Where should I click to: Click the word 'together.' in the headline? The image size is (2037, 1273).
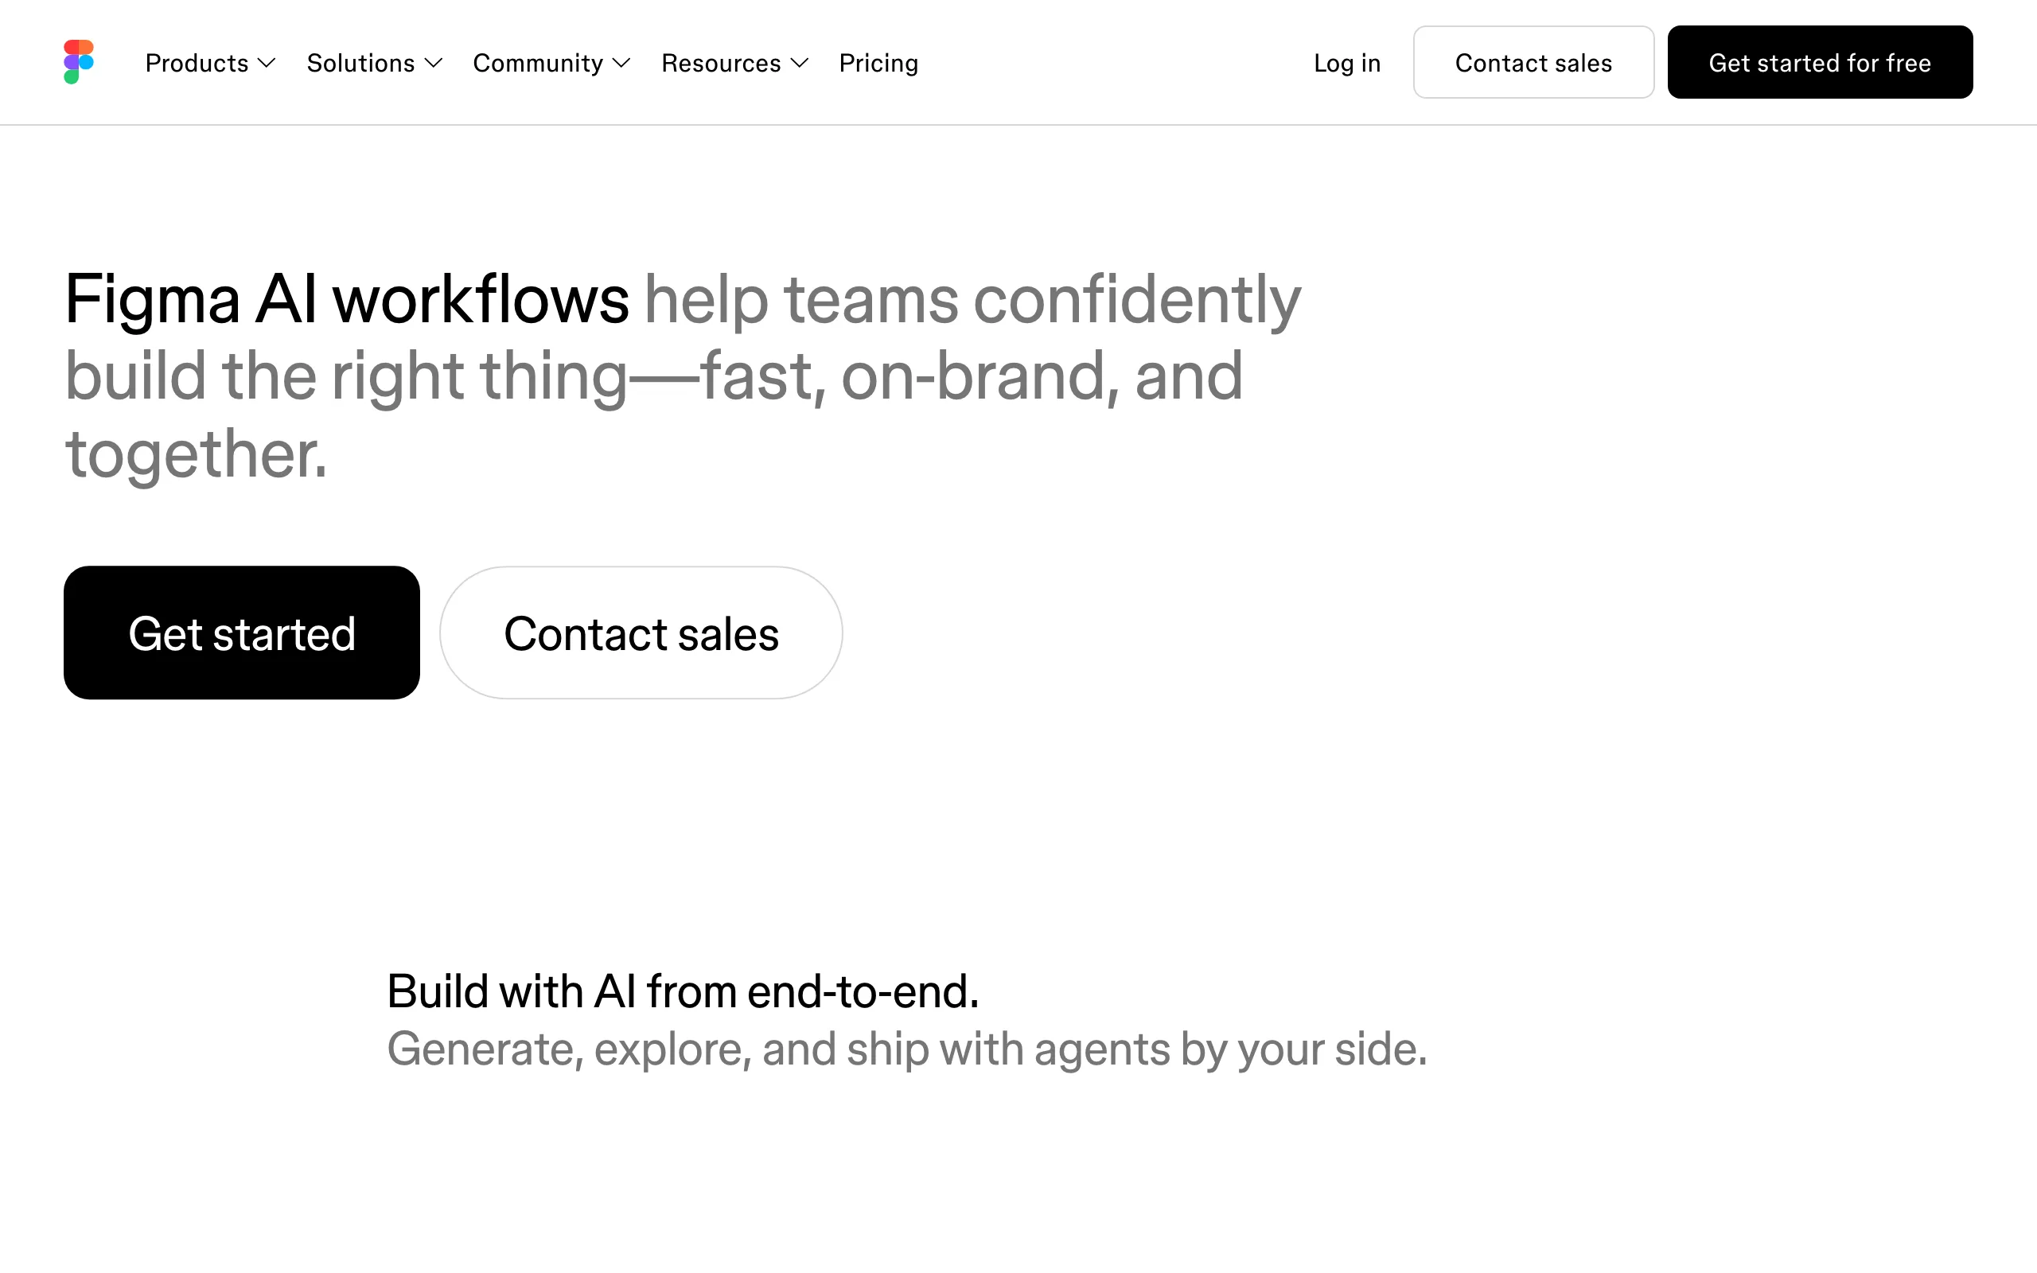tap(196, 454)
